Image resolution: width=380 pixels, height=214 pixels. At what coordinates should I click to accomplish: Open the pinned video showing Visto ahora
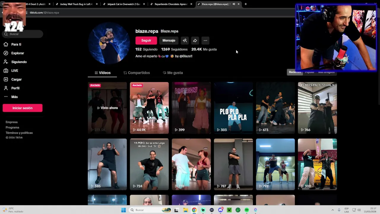point(107,108)
